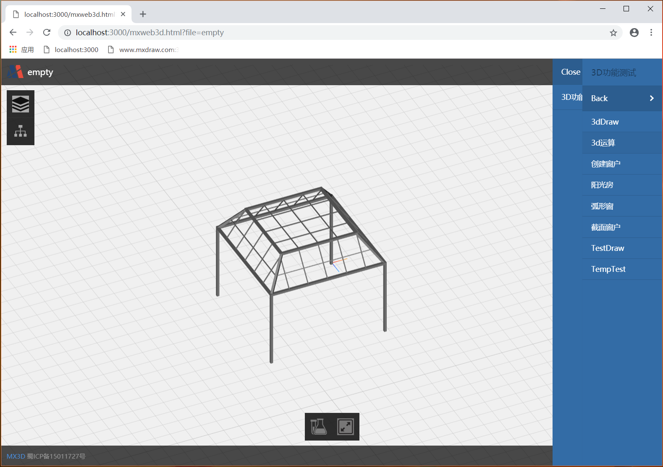Open www.mxdraw.com bookmark

point(143,50)
